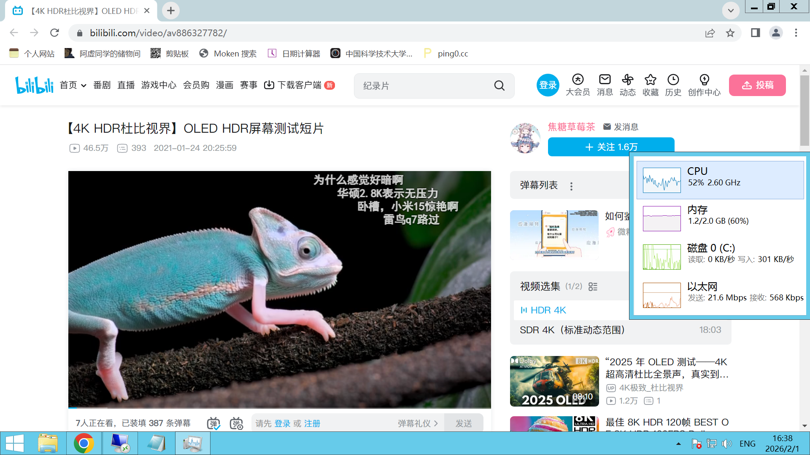Screen dimensions: 810x455
Task: Click the 注册 registration link
Action: [x=312, y=423]
